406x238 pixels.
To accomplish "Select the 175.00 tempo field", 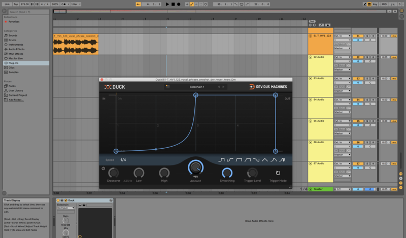I will [x=24, y=4].
